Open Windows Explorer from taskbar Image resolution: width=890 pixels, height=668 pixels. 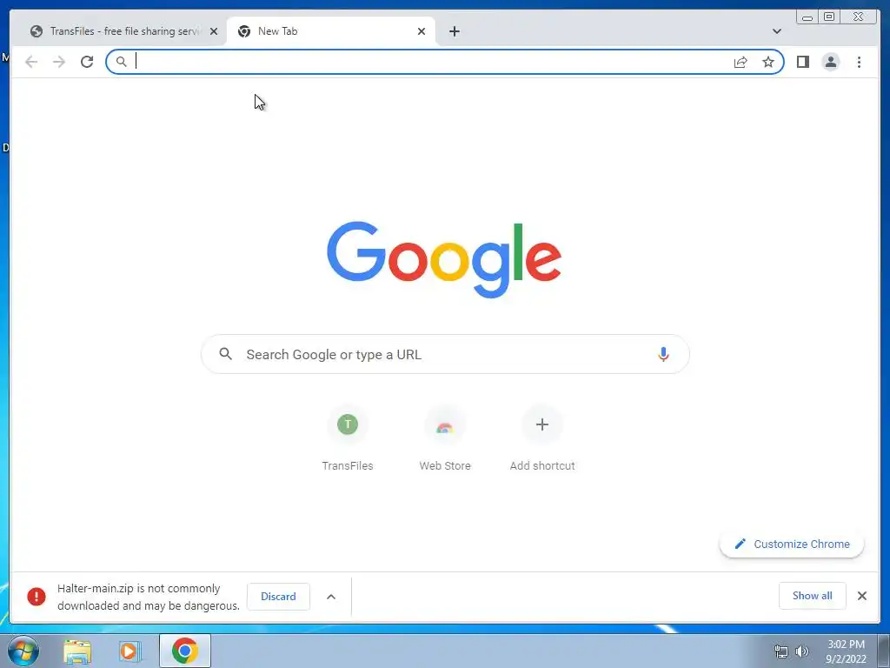tap(77, 651)
